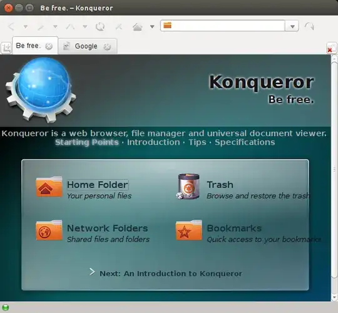Open the Starting Points link
The height and width of the screenshot is (313, 338).
87,142
